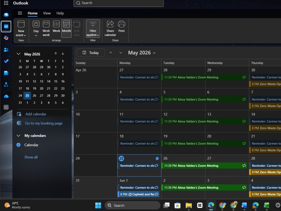The height and width of the screenshot is (211, 281).
Task: Click Print icon in ribbon
Action: 121,27
